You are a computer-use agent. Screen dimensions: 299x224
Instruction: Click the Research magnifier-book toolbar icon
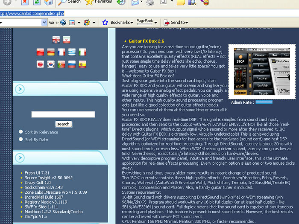(192, 2)
